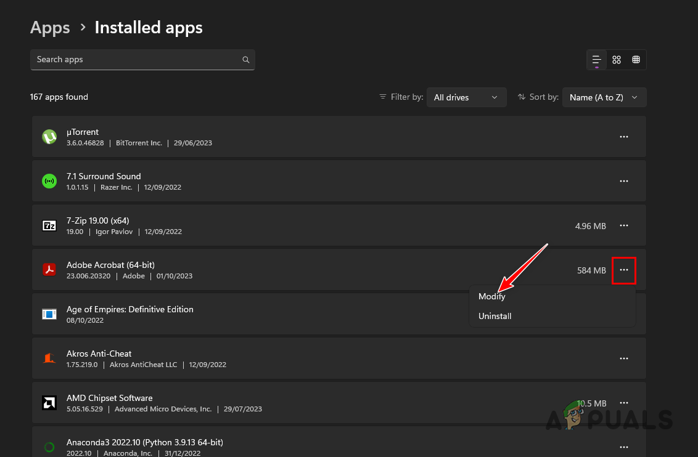The image size is (698, 457).
Task: Click the 08/10/2022 install date
Action: pos(85,320)
